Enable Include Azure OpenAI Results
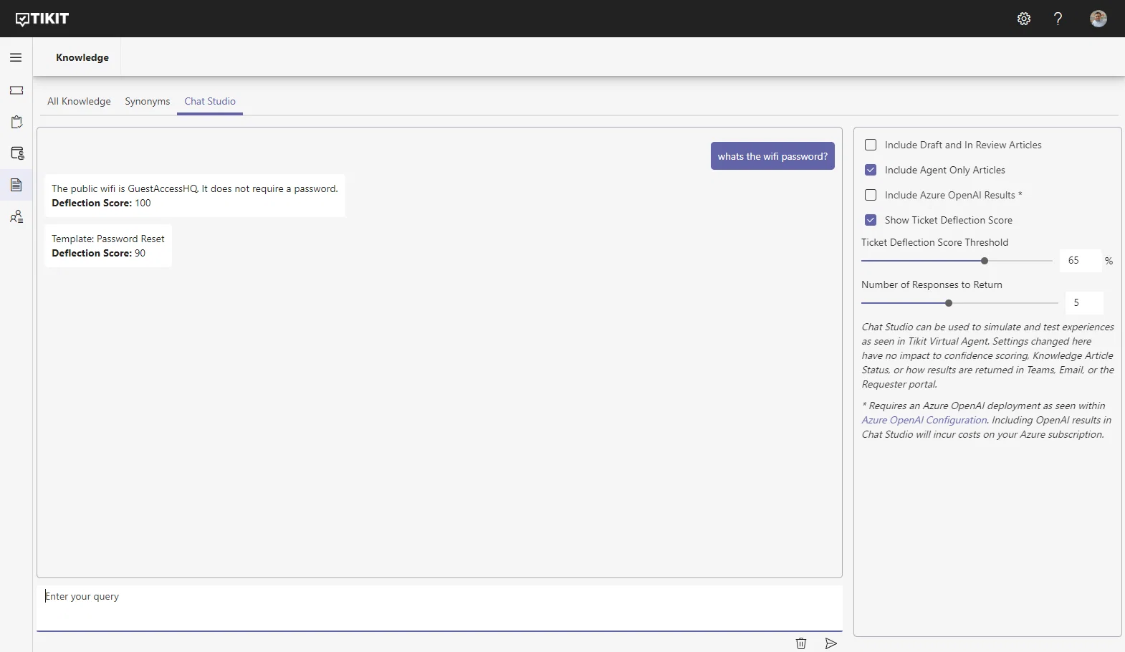 871,195
